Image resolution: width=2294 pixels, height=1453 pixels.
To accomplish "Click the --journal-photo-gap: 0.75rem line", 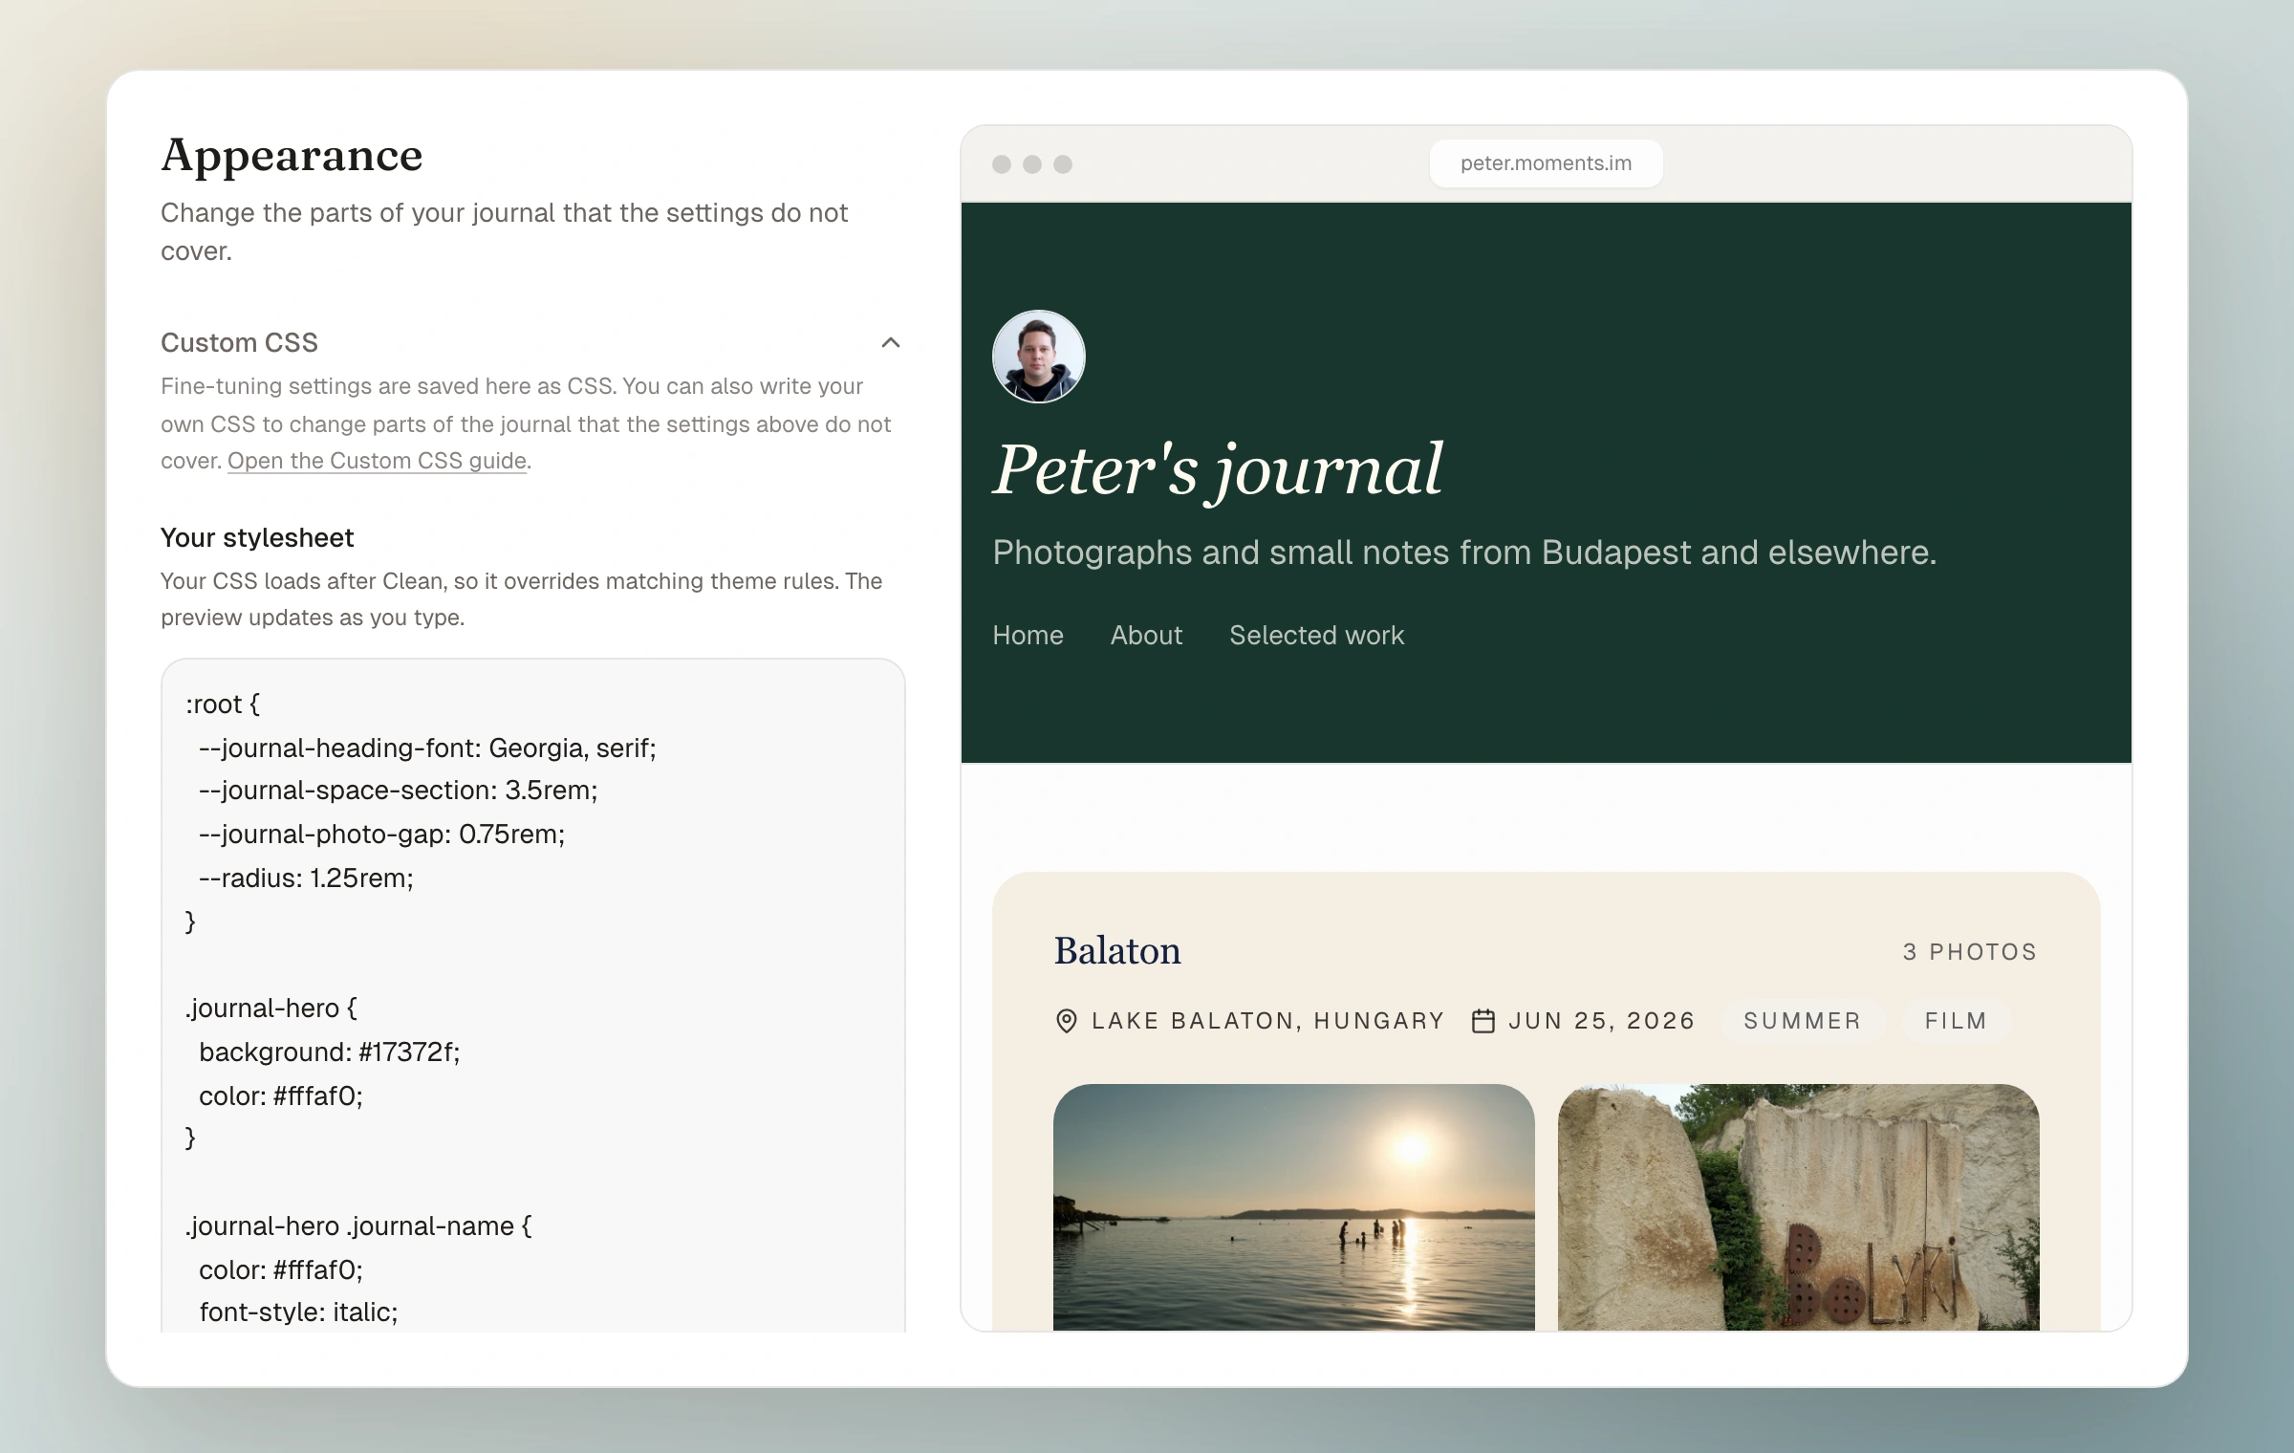I will point(381,835).
